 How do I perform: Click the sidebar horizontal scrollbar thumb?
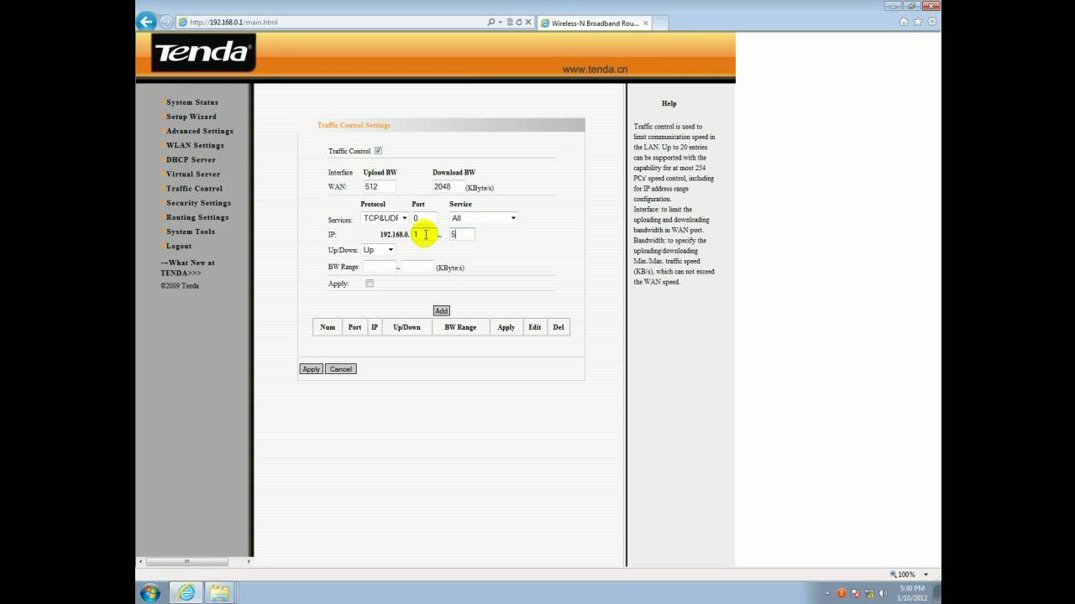pos(186,561)
